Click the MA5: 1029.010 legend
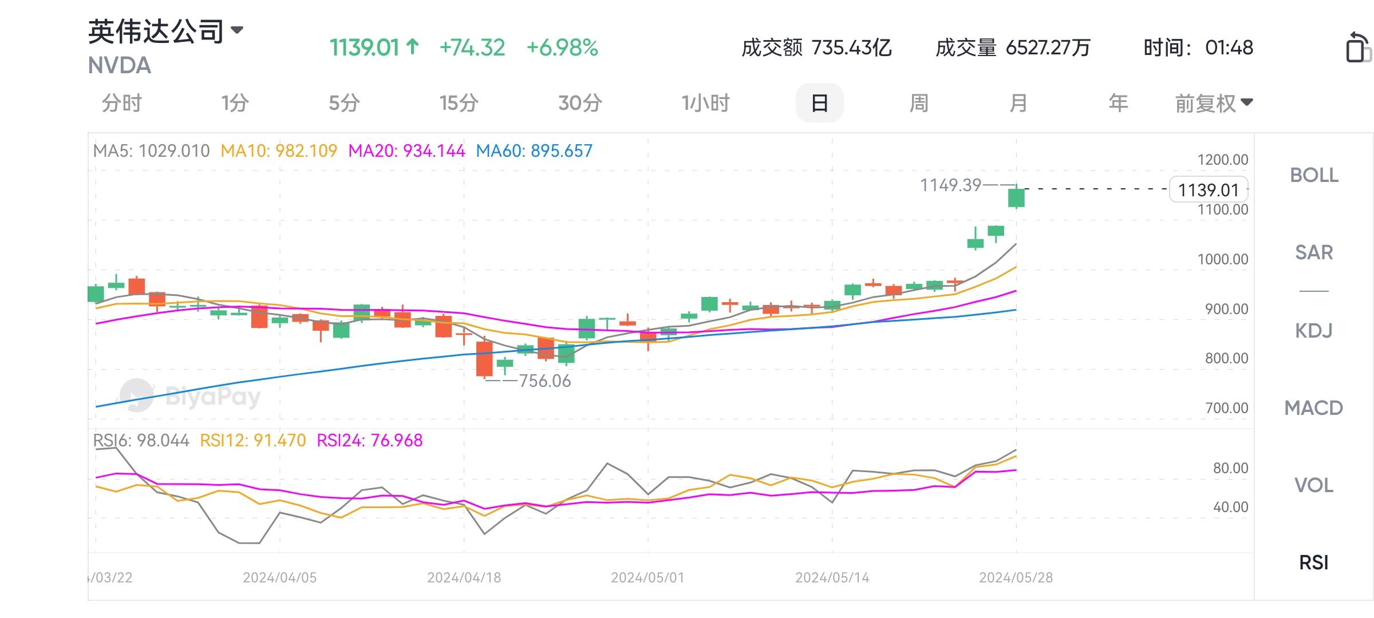This screenshot has width=1374, height=618. pyautogui.click(x=151, y=151)
